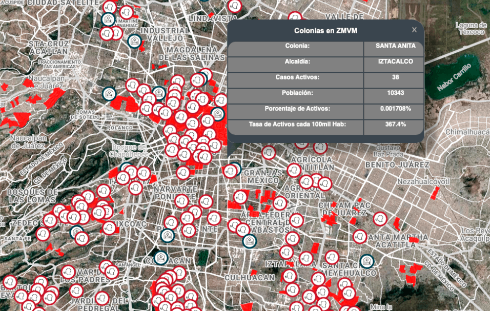Viewport: 490px width, 311px height.
Task: Click red cough marker above Lindavista label
Action: click(x=235, y=6)
